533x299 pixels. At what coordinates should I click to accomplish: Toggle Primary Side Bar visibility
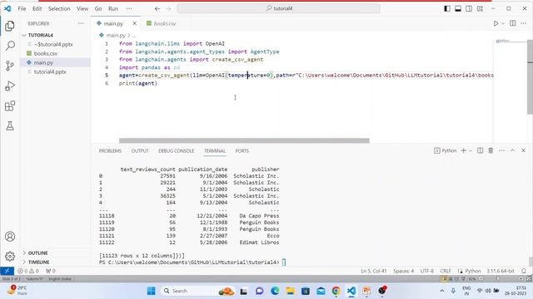447,9
